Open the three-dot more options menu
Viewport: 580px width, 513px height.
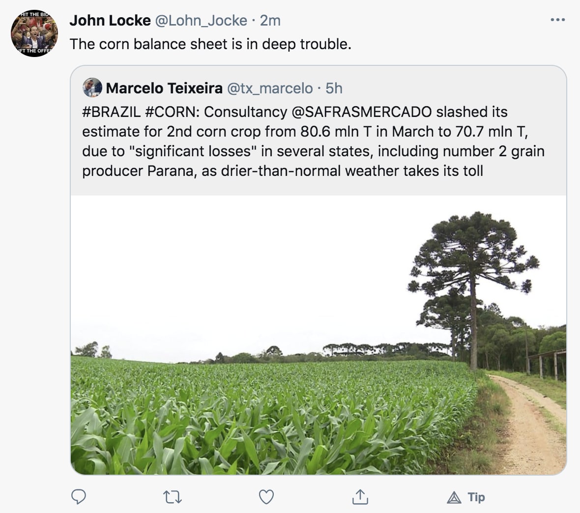click(x=557, y=20)
